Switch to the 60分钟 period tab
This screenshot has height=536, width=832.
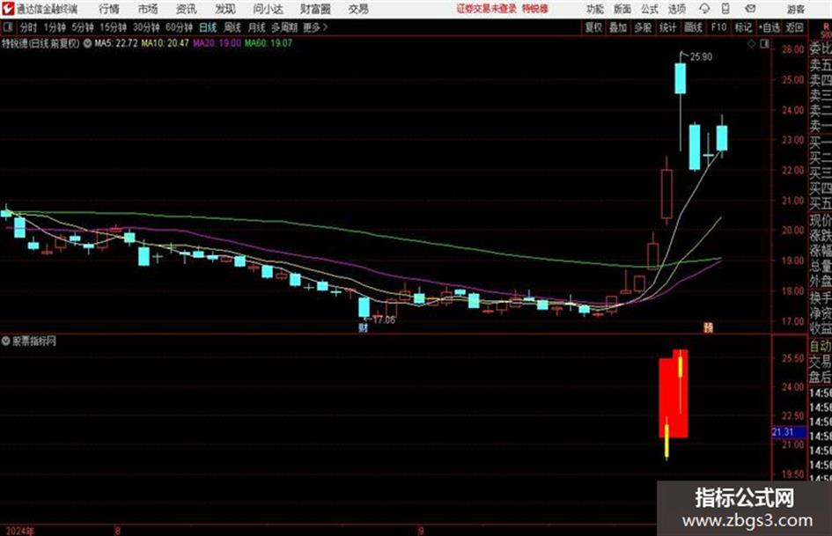180,27
